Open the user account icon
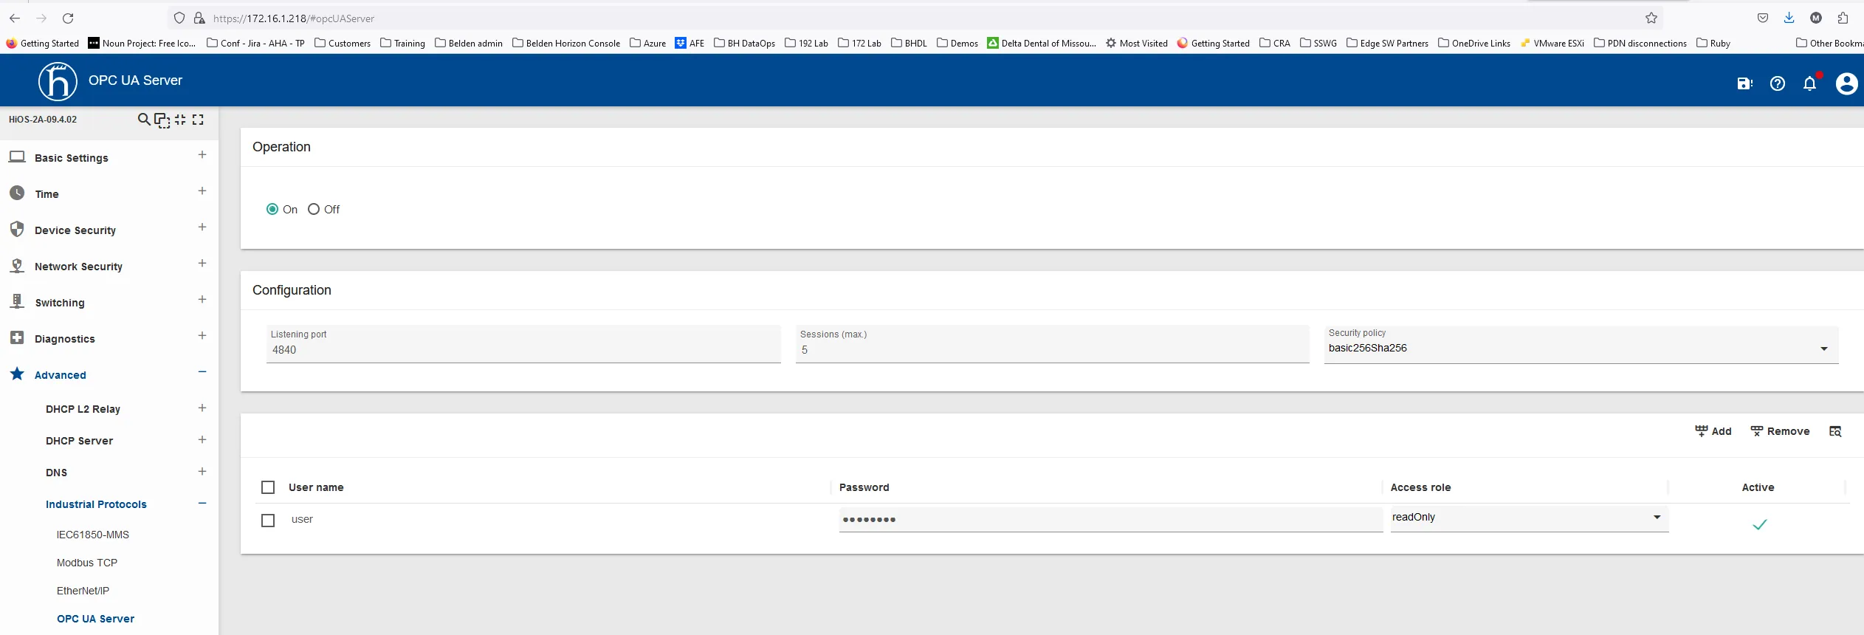1864x635 pixels. (1846, 83)
